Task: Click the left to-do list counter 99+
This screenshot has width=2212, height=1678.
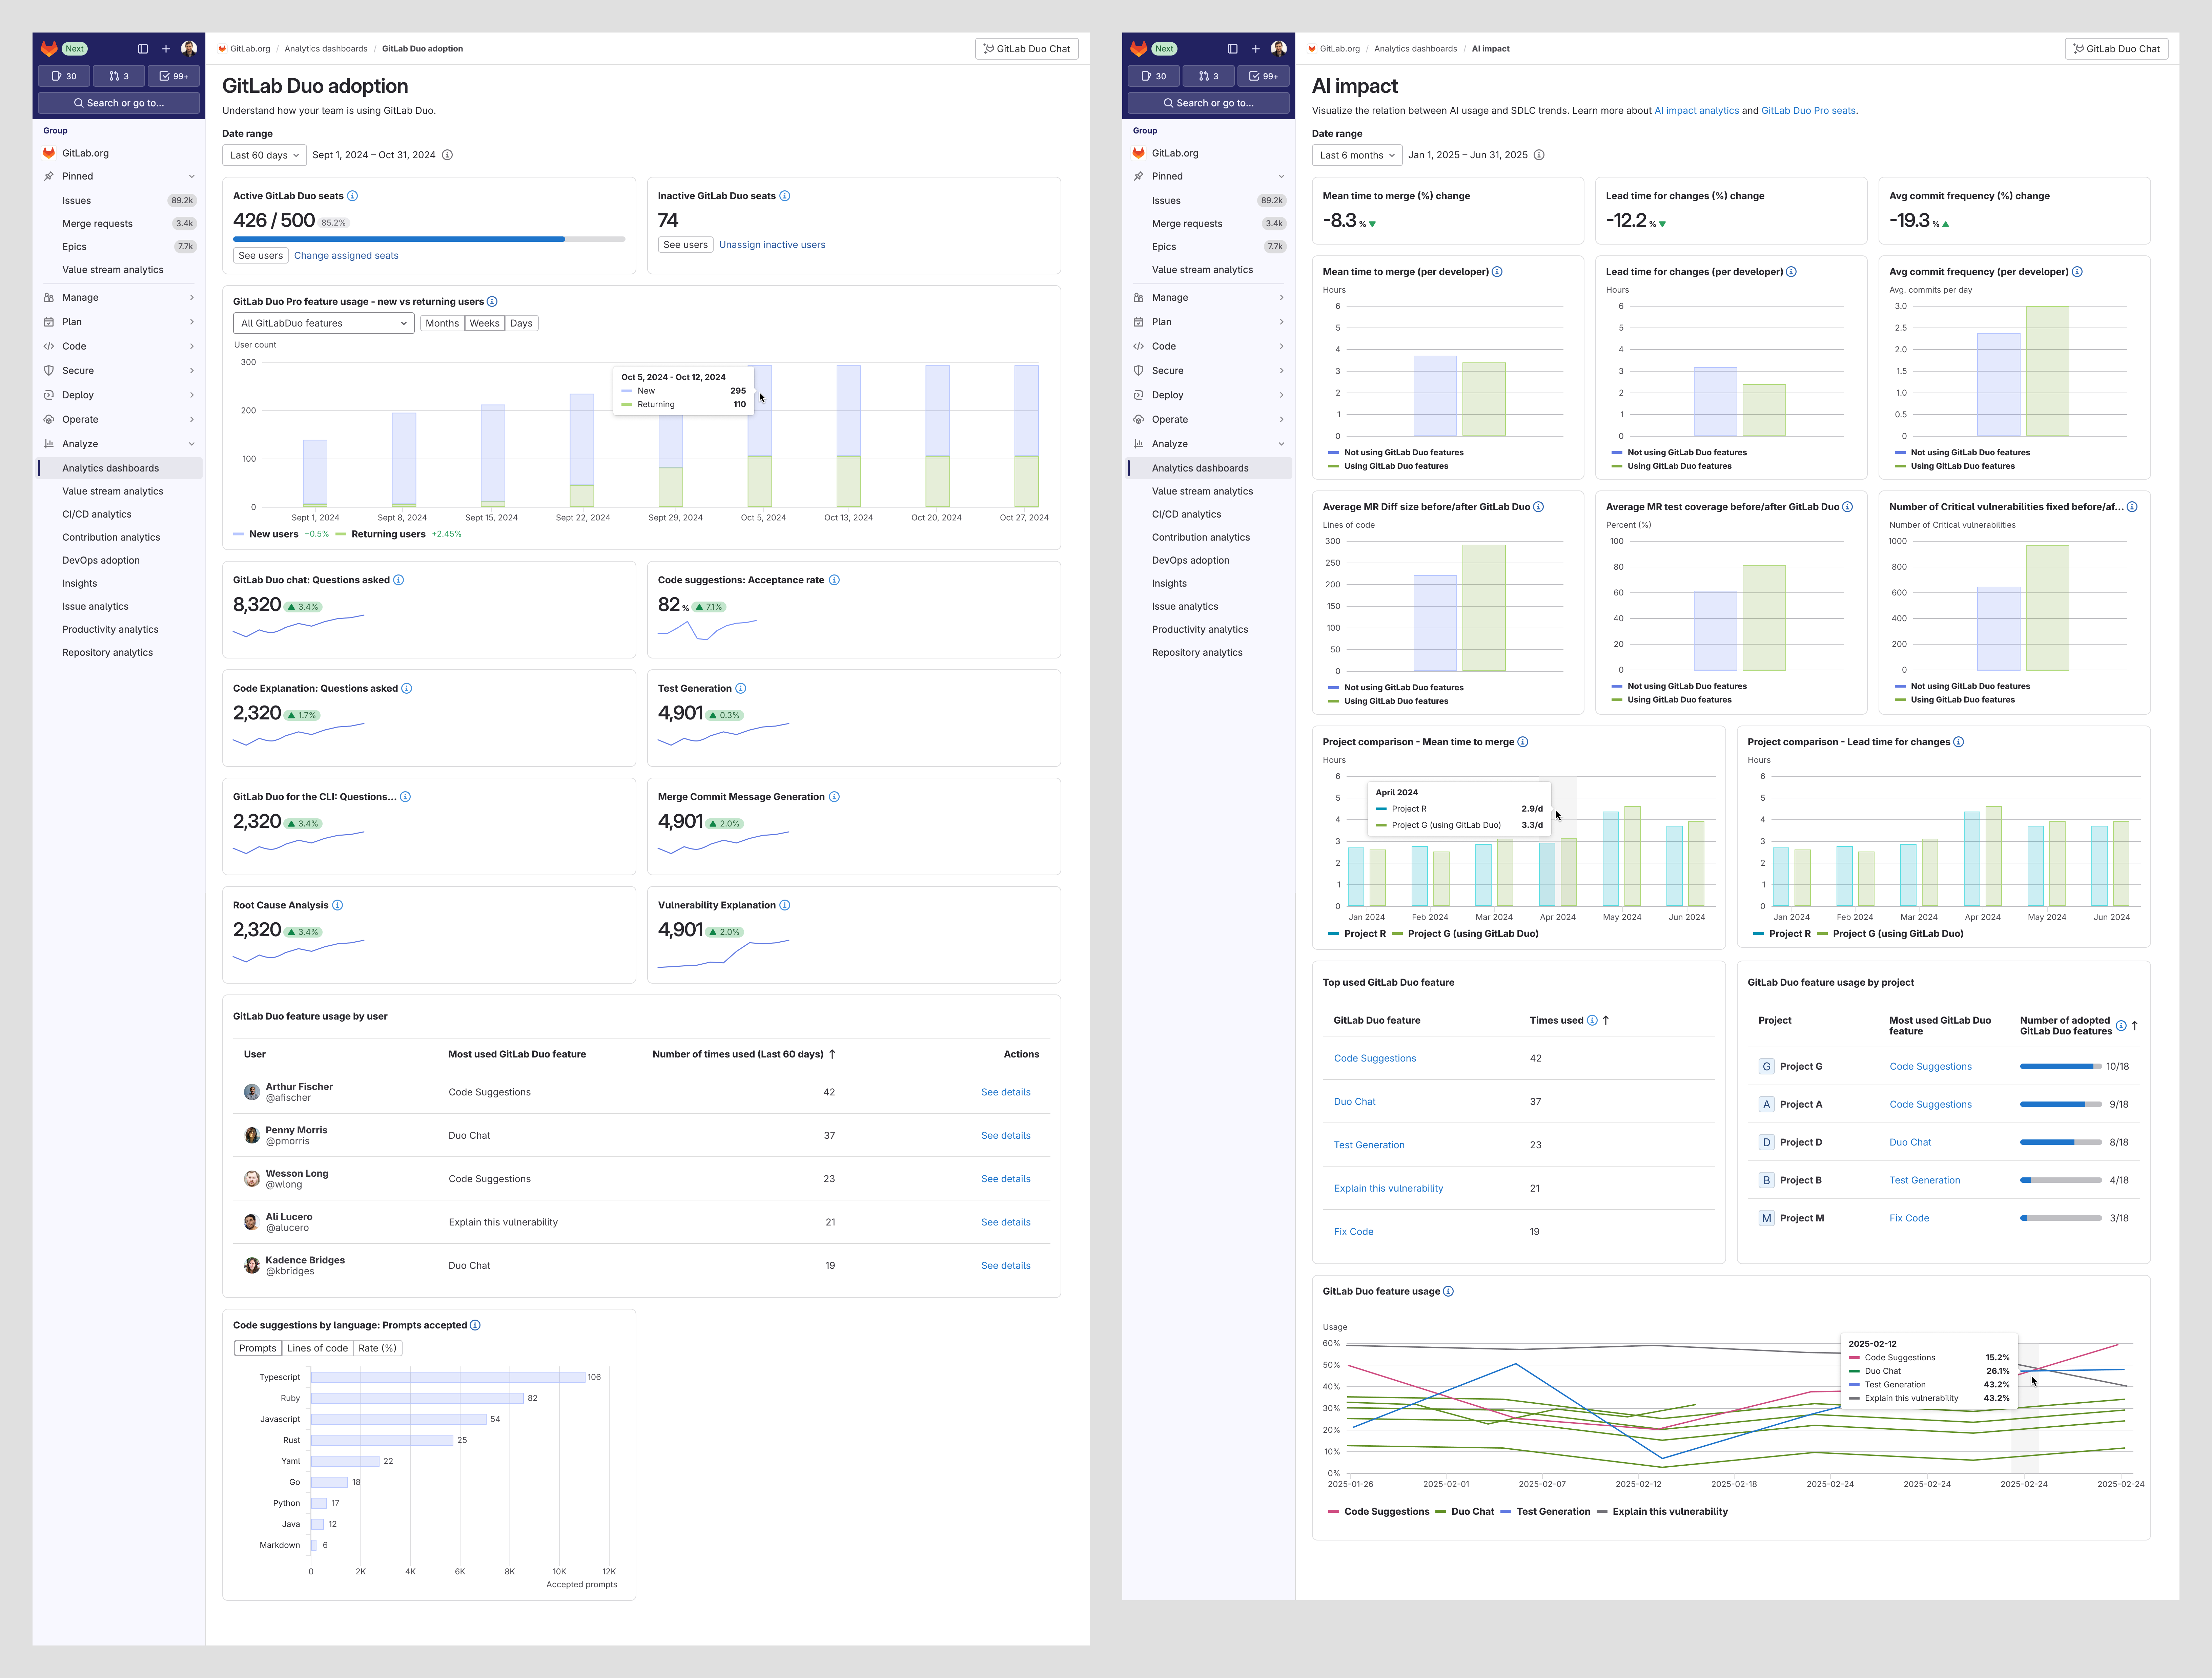Action: [174, 76]
